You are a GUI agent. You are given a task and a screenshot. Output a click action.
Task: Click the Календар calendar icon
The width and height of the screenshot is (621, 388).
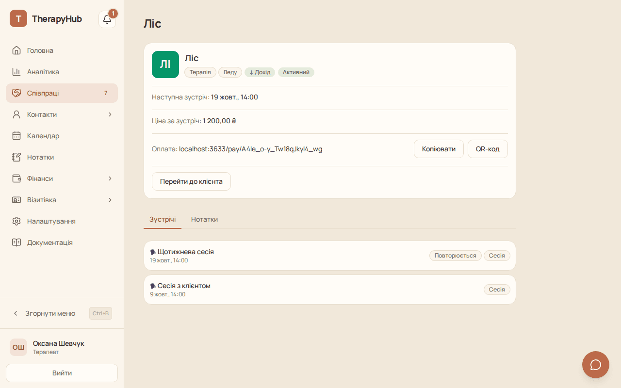pos(16,136)
